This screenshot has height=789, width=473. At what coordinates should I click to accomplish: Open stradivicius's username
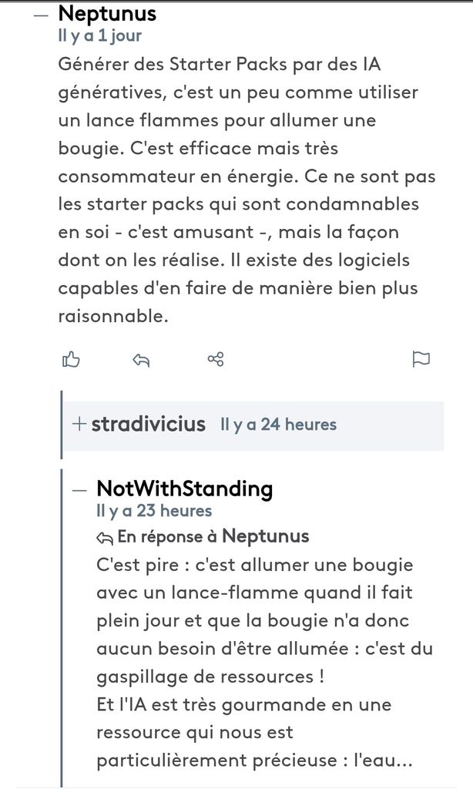tap(148, 424)
